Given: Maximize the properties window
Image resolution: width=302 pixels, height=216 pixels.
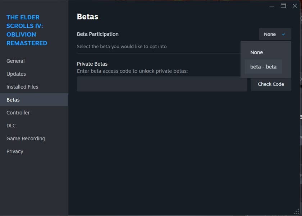Looking at the screenshot, I should point(283,6).
